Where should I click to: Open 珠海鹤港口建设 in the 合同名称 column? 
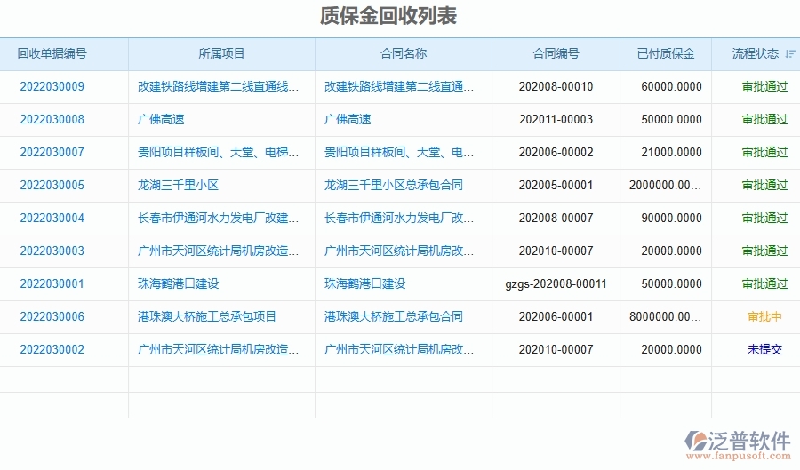click(364, 284)
